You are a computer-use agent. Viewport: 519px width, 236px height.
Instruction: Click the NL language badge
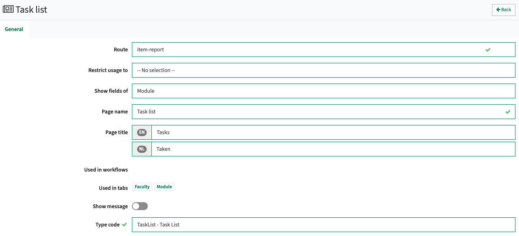pyautogui.click(x=142, y=149)
